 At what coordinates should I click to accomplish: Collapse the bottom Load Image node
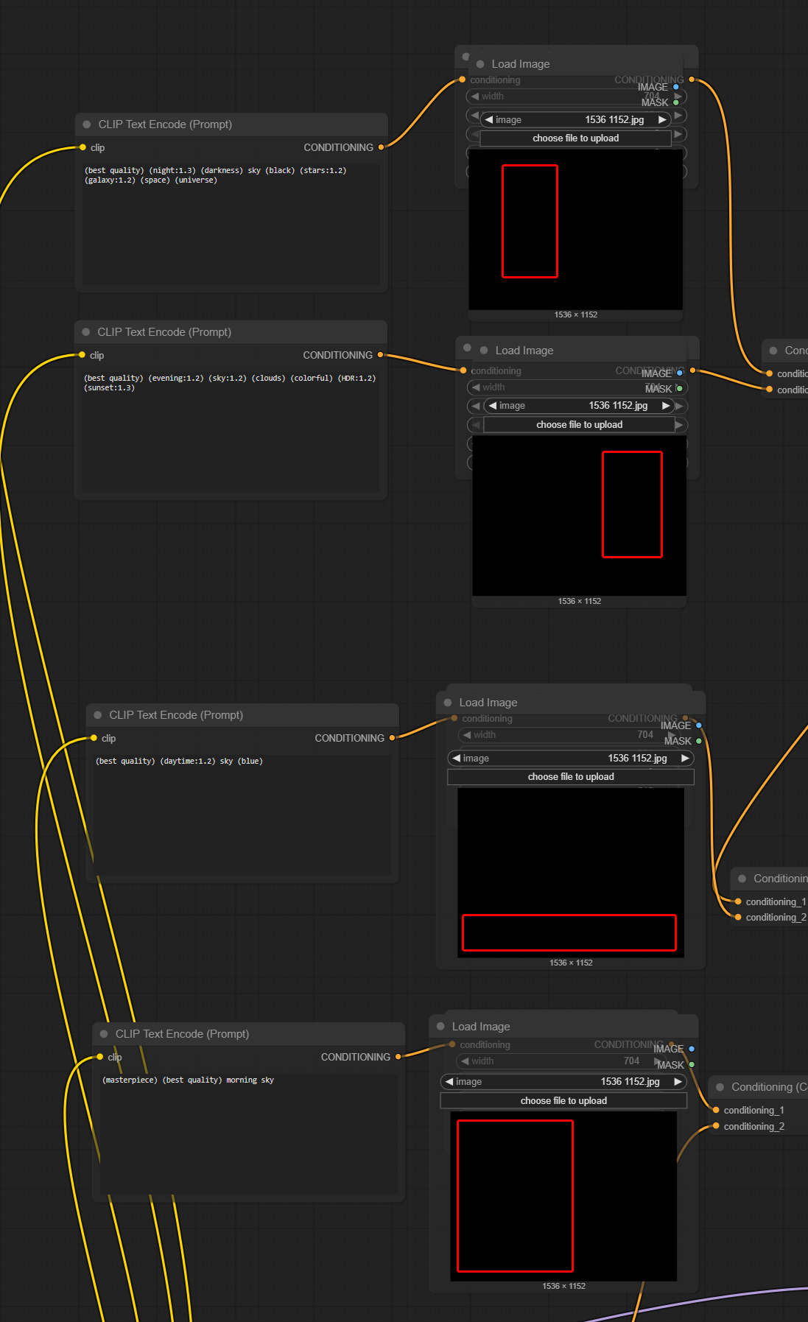coord(440,1027)
